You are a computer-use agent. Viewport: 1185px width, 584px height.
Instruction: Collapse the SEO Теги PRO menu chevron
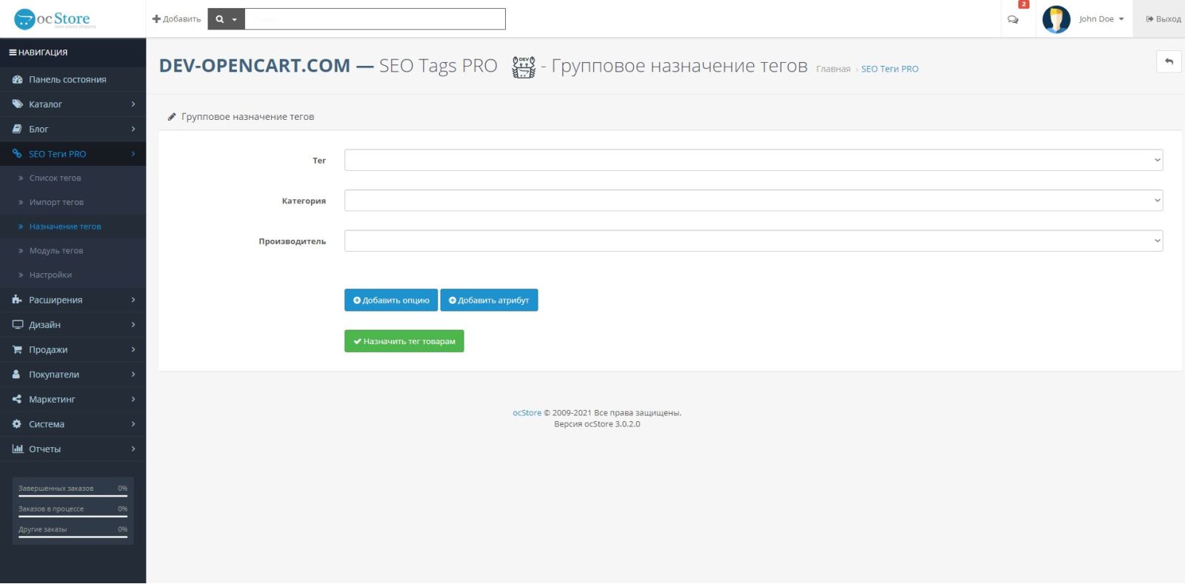pyautogui.click(x=133, y=154)
